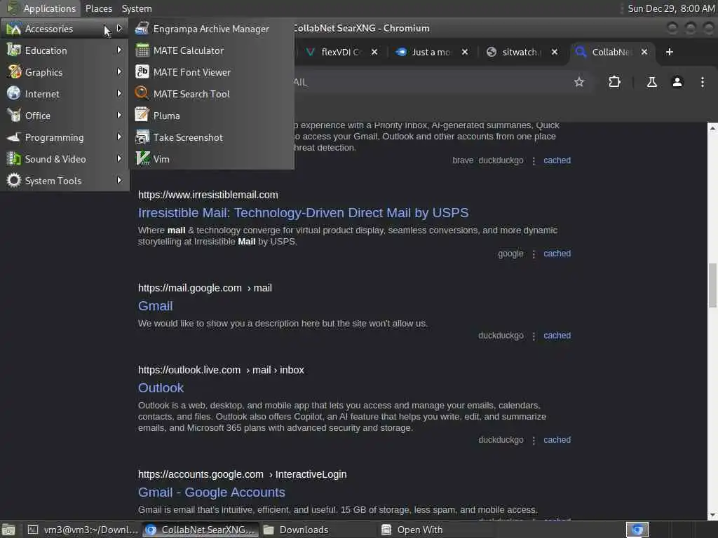Open a new browser tab

(670, 52)
